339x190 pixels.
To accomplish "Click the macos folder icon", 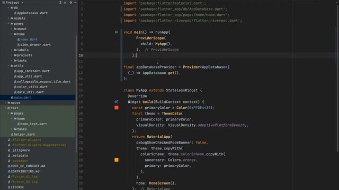I will click(x=9, y=103).
